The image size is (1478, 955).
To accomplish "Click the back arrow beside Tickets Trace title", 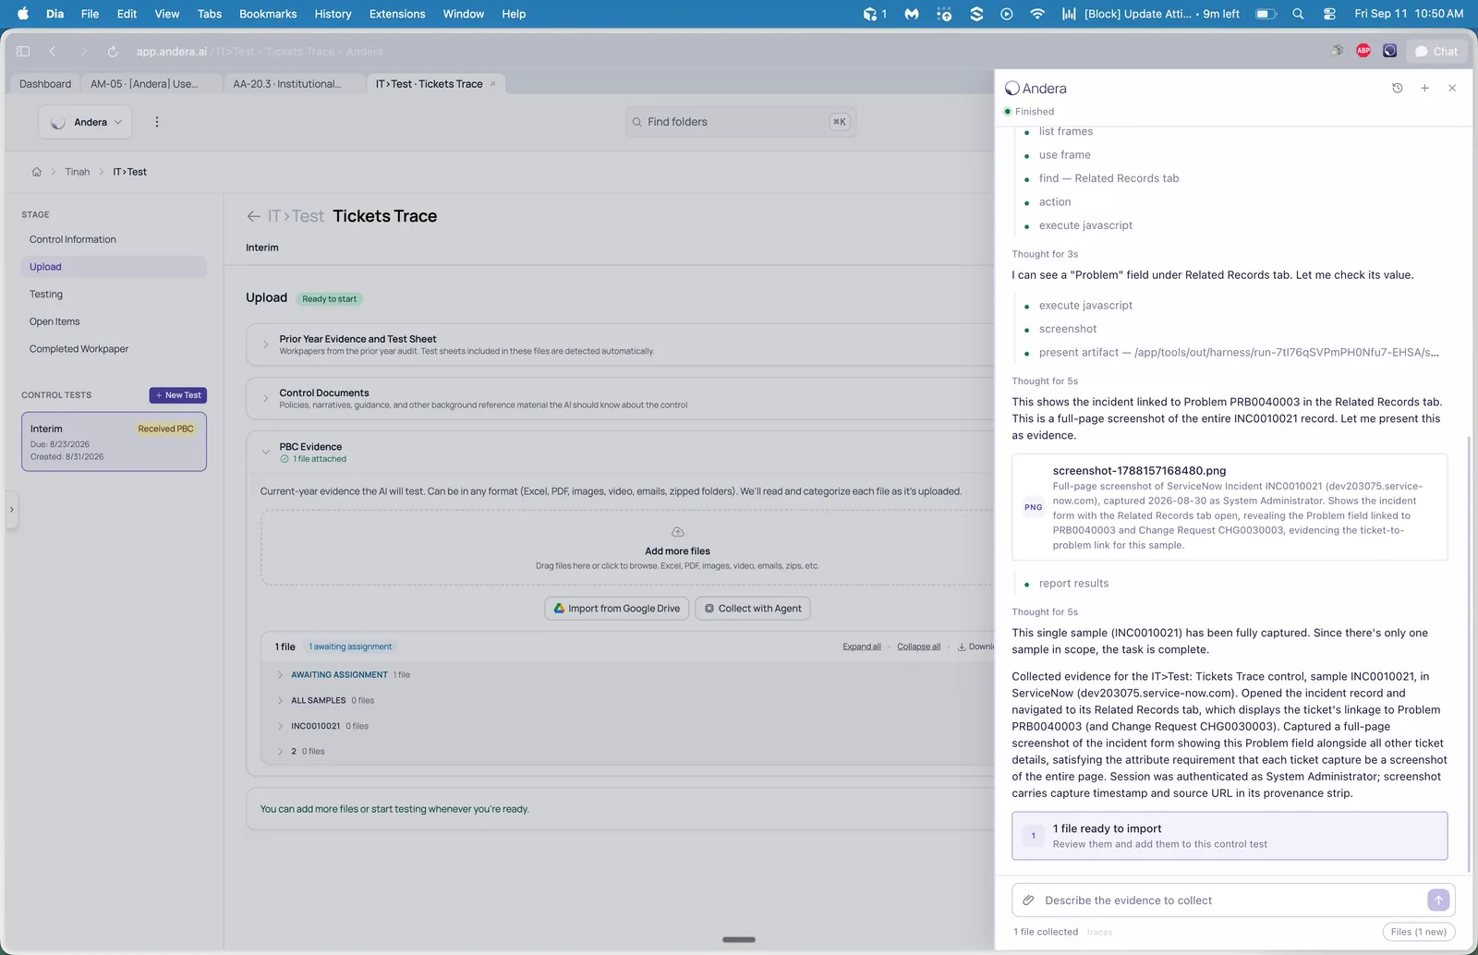I will click(x=254, y=216).
